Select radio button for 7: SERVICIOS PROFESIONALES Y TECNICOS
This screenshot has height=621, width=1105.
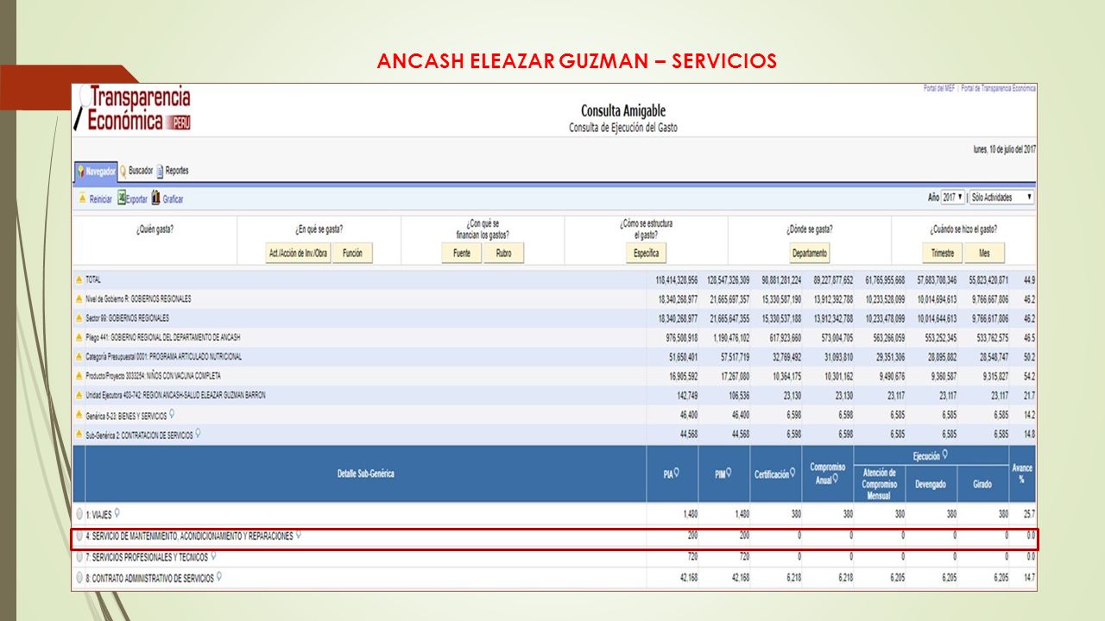pos(79,557)
